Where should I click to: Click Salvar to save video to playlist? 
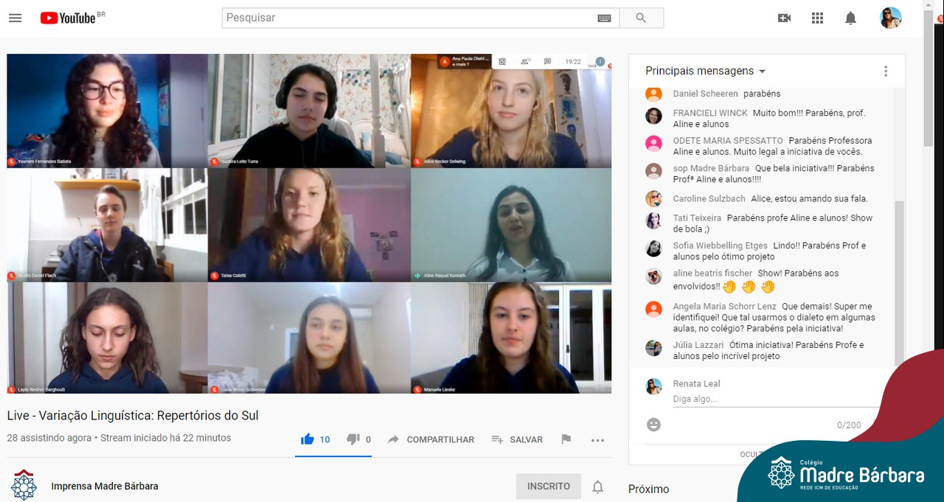tap(517, 439)
